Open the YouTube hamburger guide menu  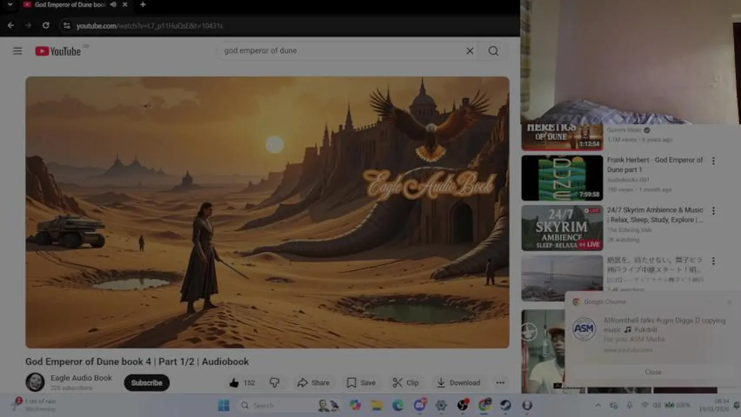(17, 51)
